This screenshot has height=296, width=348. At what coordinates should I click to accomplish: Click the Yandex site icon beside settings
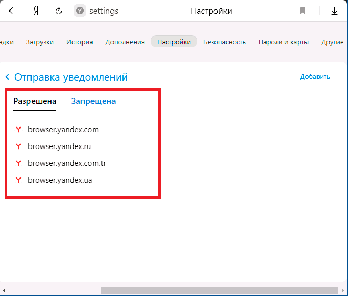(x=80, y=11)
